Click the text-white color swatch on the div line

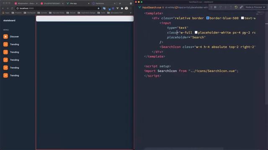click(x=242, y=18)
